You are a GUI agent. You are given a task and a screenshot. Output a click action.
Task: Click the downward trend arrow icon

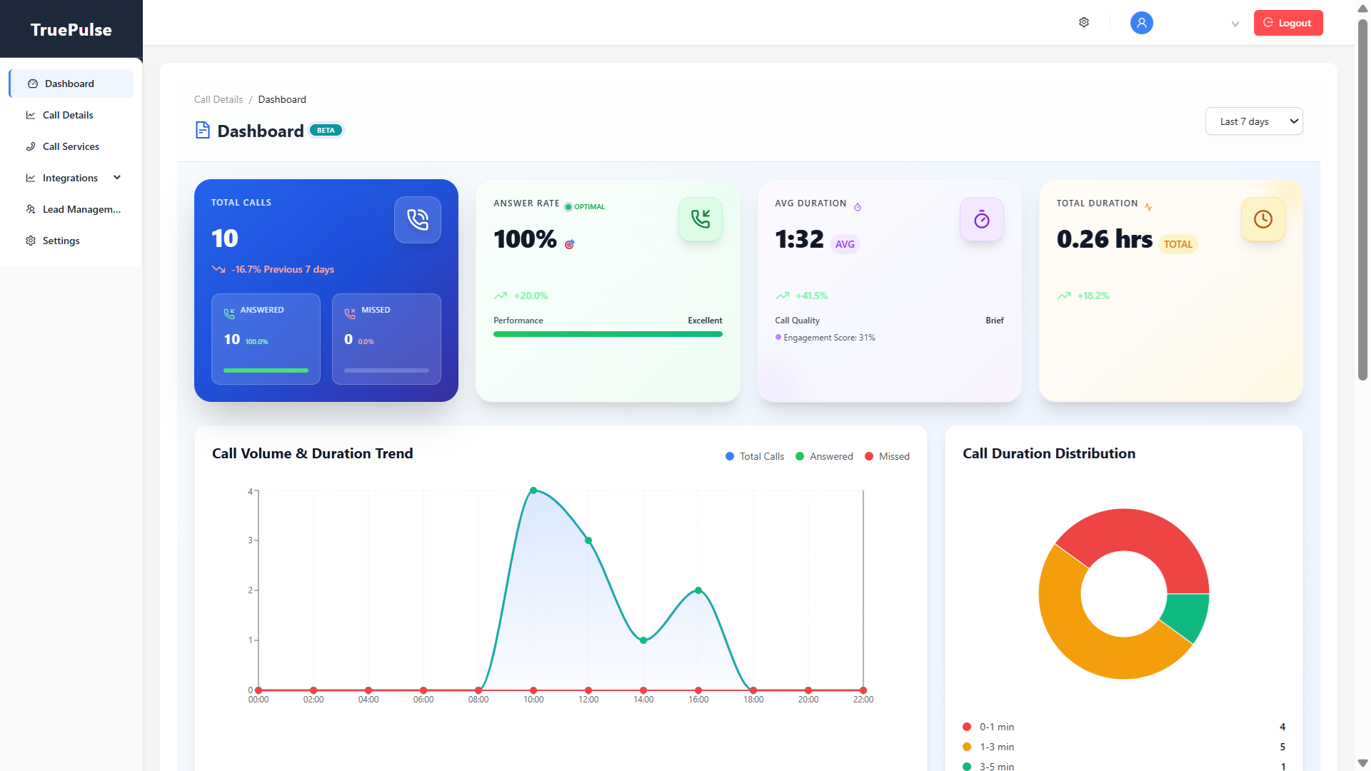(x=219, y=269)
